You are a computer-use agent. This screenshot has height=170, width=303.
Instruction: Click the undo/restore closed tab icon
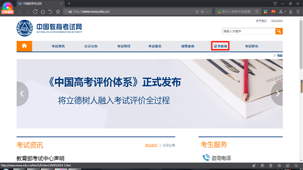pyautogui.click(x=50, y=12)
